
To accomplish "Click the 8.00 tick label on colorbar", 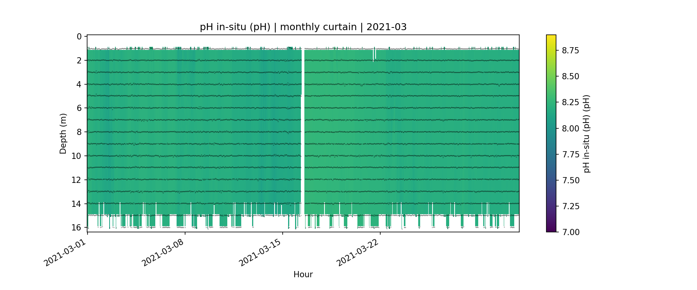I will [570, 128].
